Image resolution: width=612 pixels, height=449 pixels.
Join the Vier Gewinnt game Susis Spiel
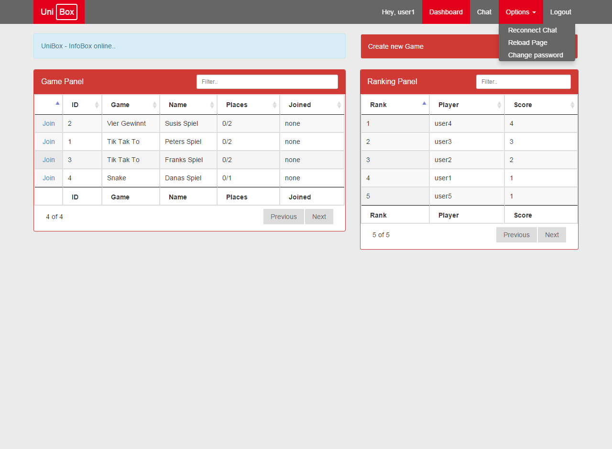(x=49, y=123)
